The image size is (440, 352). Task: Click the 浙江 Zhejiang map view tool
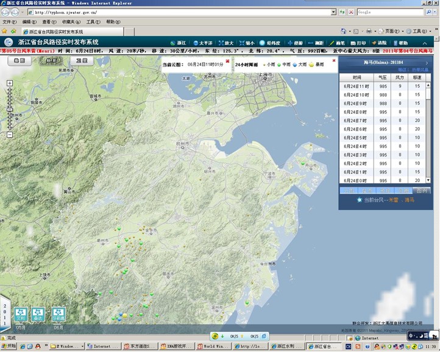179,43
